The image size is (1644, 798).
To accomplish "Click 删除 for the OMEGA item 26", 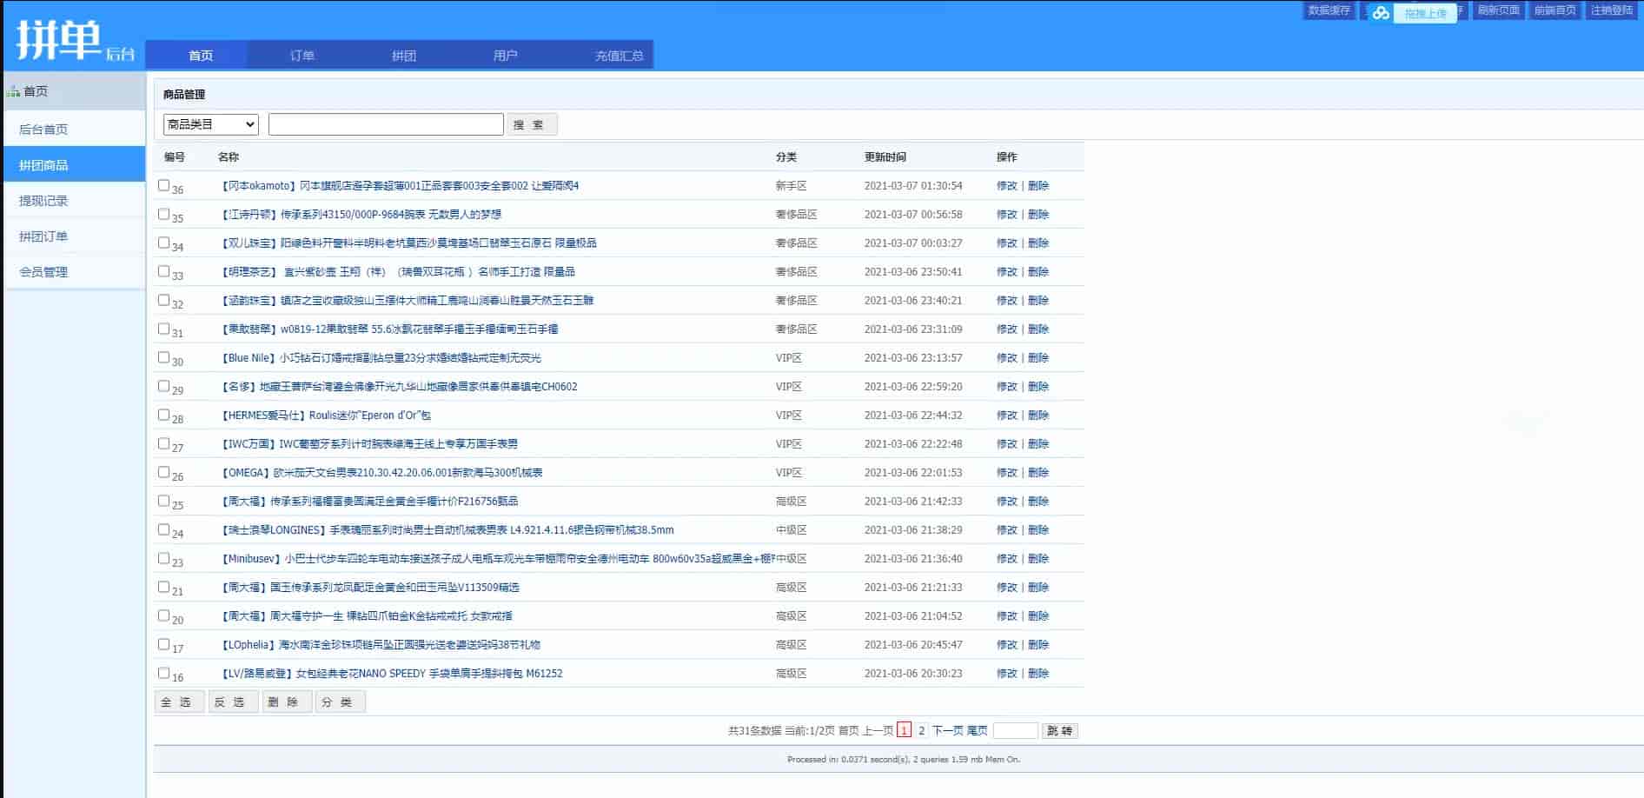I will click(x=1038, y=473).
